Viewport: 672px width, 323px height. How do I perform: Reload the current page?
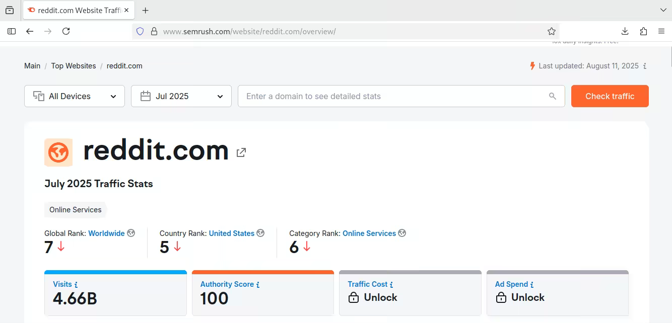pos(66,31)
